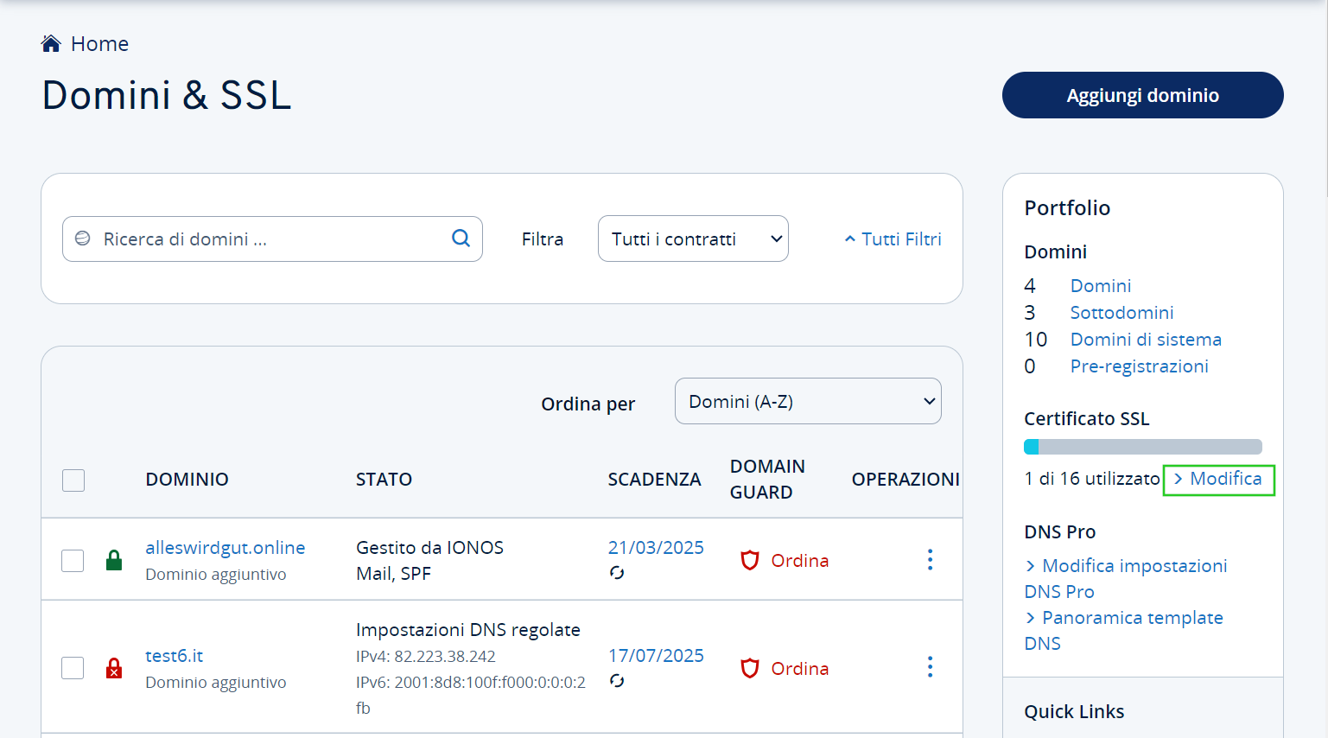This screenshot has height=738, width=1328.
Task: Click 'Gestito da IONOS' status text
Action: pyautogui.click(x=429, y=548)
